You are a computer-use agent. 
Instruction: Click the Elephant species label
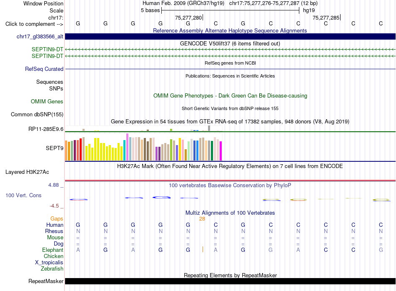[53, 250]
